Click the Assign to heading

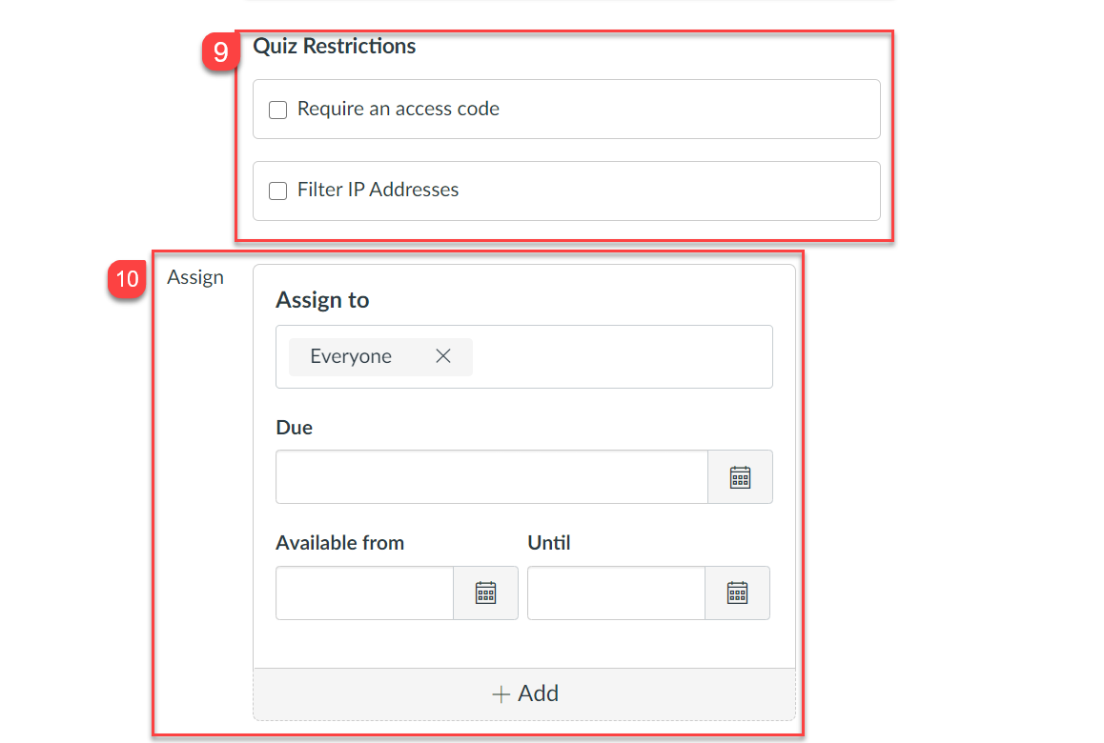point(322,300)
